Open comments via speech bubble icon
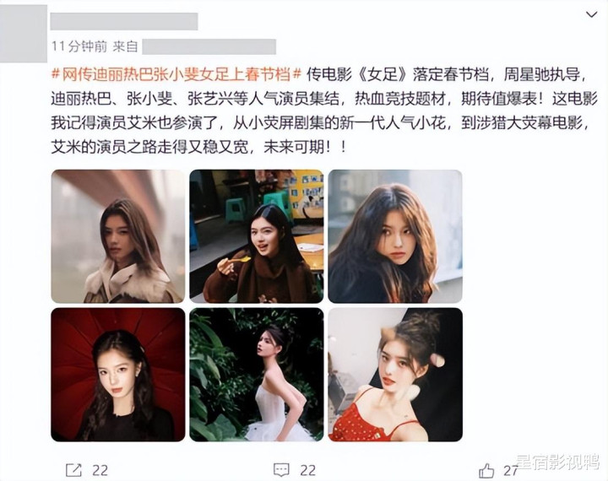Screen dimensions: 608x481 point(281,470)
